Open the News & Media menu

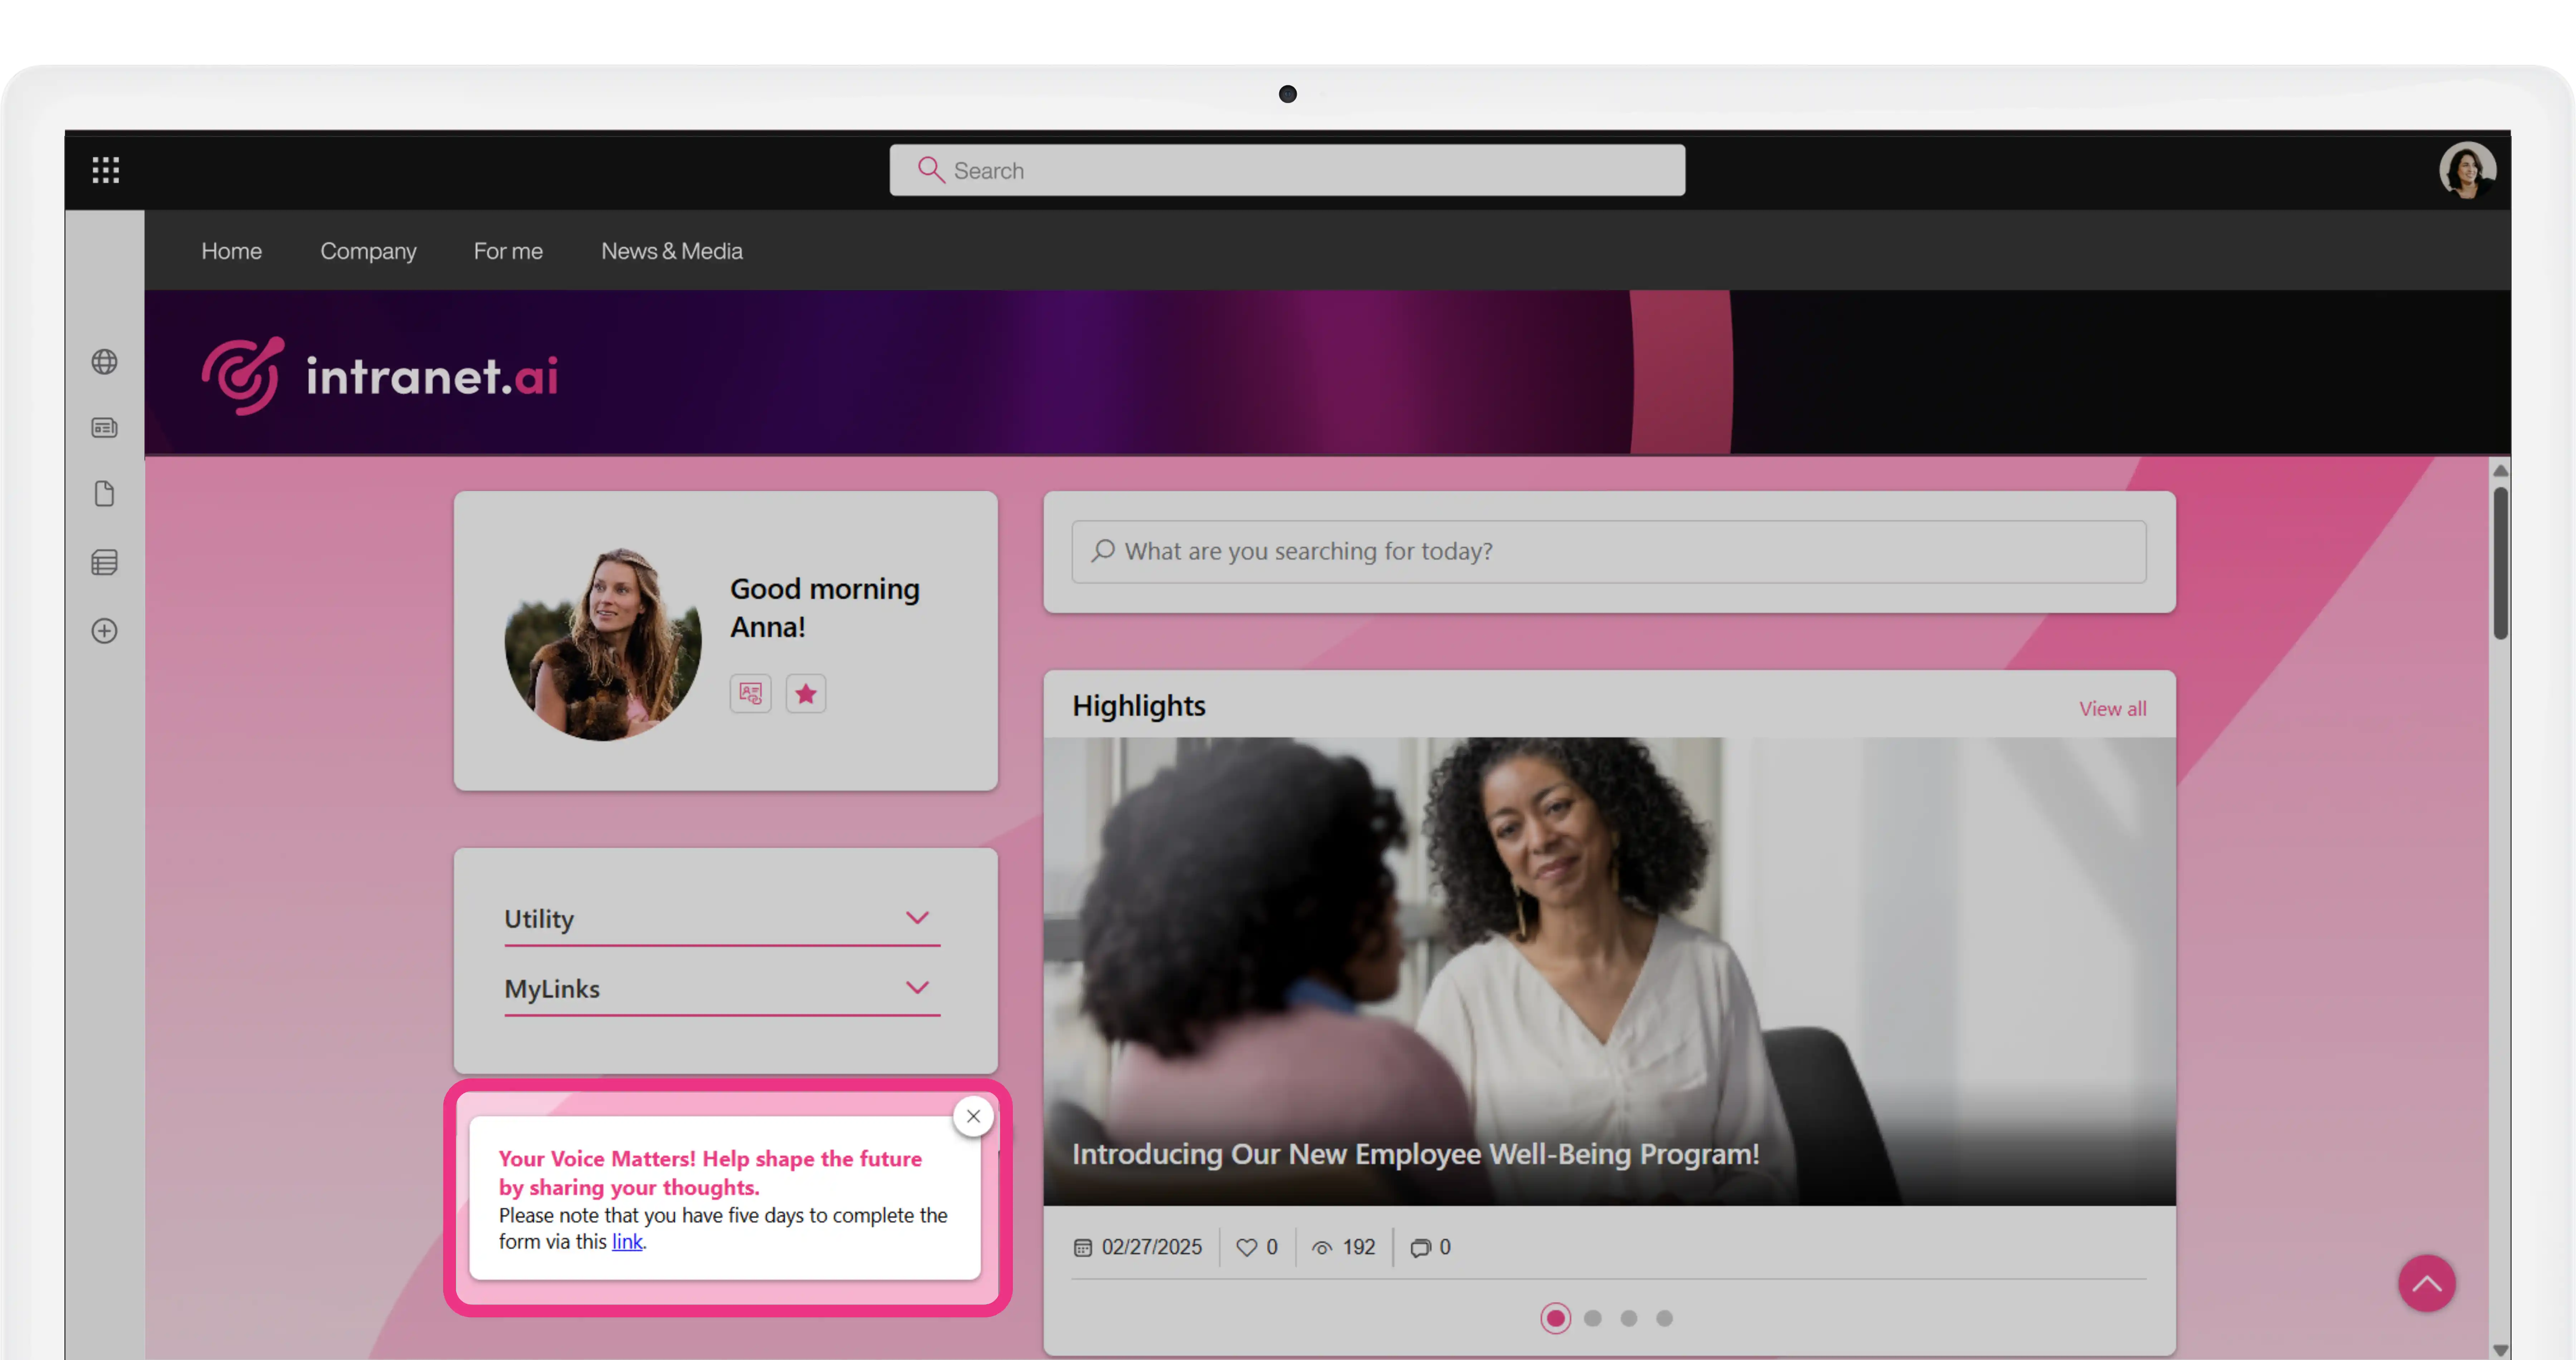672,251
